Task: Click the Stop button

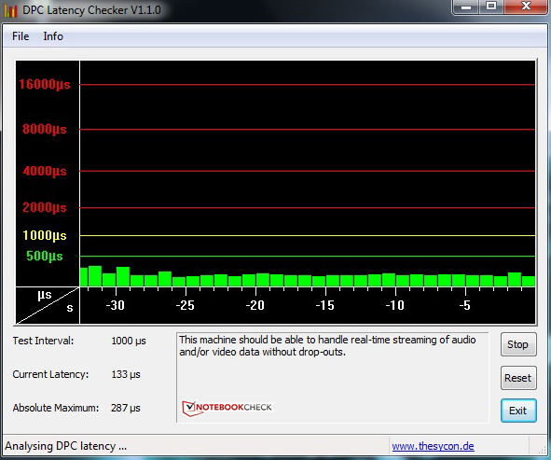Action: point(518,344)
